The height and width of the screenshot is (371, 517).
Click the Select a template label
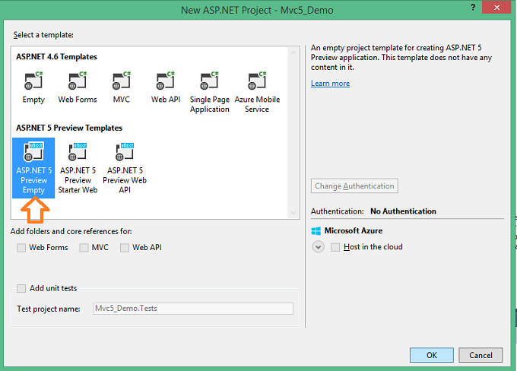point(43,35)
